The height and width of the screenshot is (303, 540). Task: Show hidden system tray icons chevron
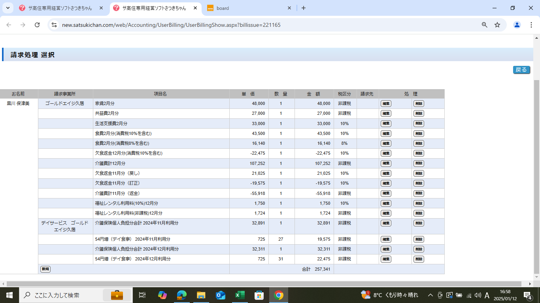coord(430,295)
